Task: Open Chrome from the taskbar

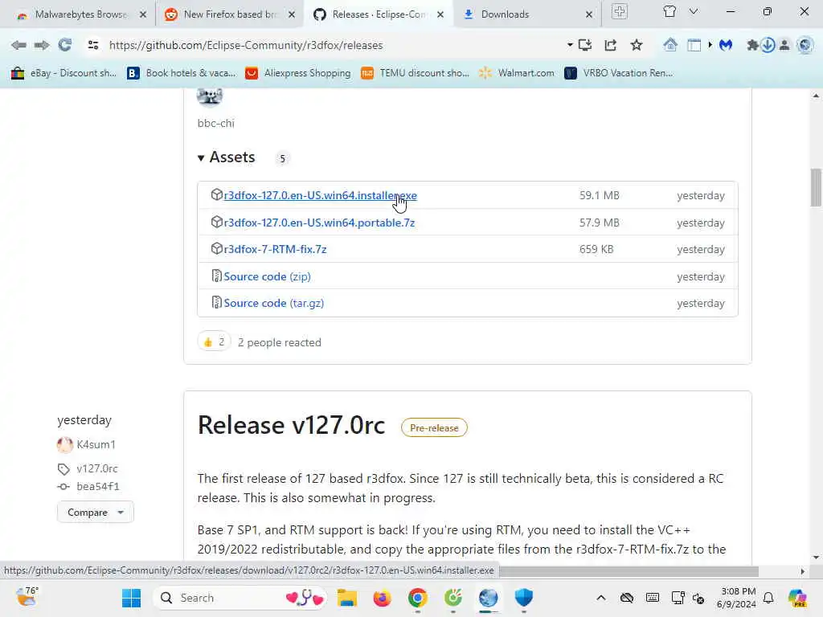Action: tap(418, 598)
